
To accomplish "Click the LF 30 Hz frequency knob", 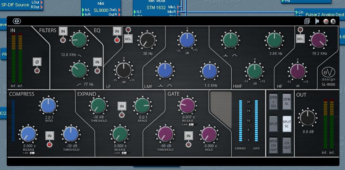I will tap(147, 41).
